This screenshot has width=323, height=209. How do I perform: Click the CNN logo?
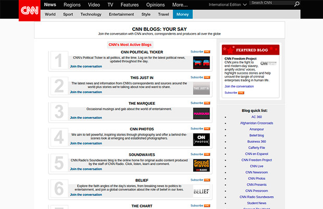pos(30,10)
